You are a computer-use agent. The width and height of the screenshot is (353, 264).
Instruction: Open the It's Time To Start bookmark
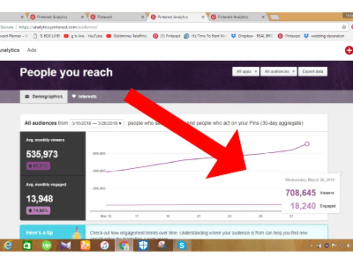click(x=205, y=36)
